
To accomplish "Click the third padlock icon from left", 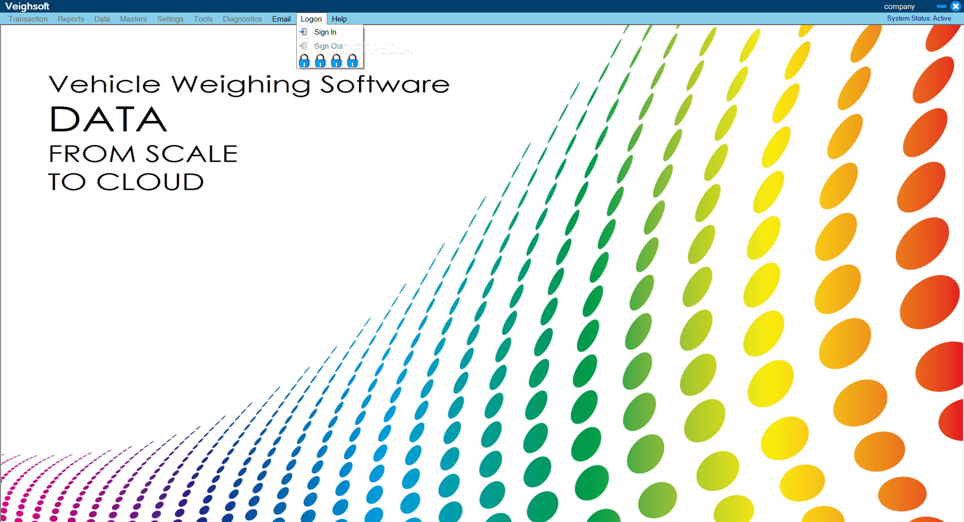I will 336,61.
